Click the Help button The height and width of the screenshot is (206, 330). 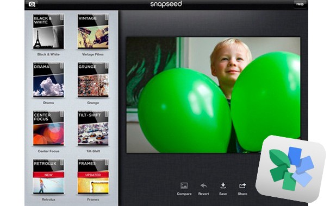click(300, 4)
